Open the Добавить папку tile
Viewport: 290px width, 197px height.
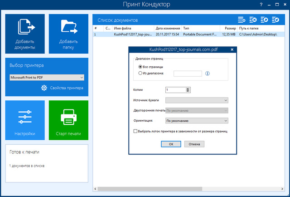pyautogui.click(x=68, y=34)
